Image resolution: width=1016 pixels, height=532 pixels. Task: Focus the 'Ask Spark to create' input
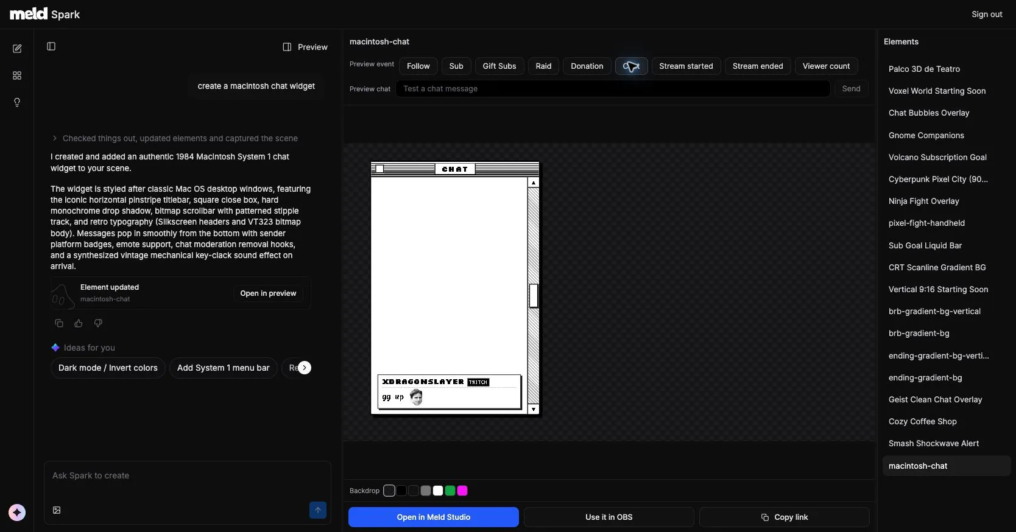tap(188, 476)
